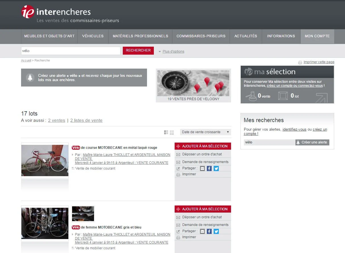Image resolution: width=345 pixels, height=253 pixels.
Task: Share red Motobecane vélo on Twitter
Action: pos(216,168)
